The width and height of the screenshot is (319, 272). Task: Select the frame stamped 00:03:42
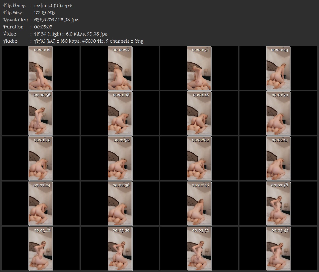pos(279,249)
